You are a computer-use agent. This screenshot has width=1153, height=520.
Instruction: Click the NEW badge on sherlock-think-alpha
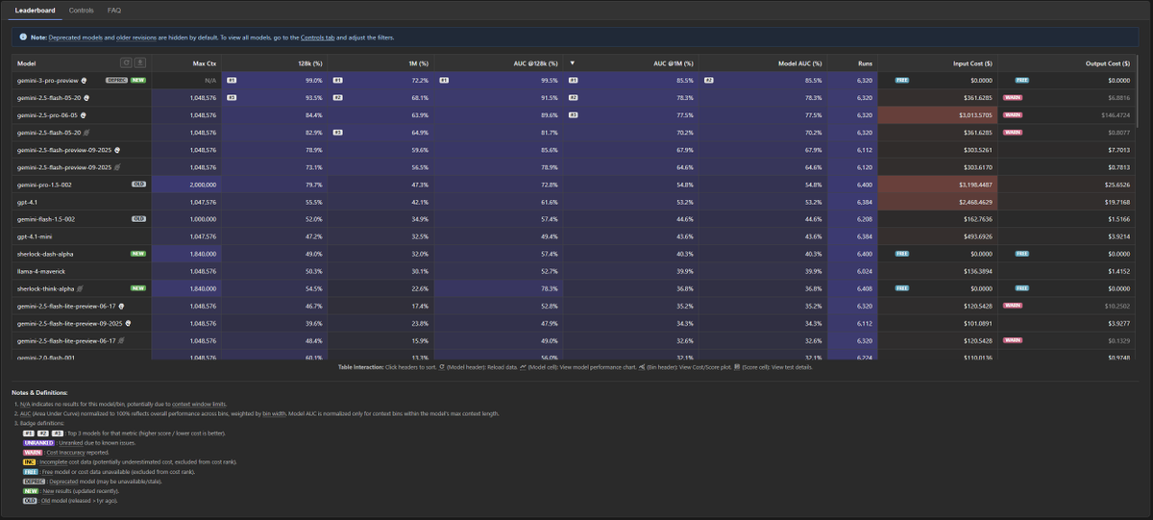(137, 287)
